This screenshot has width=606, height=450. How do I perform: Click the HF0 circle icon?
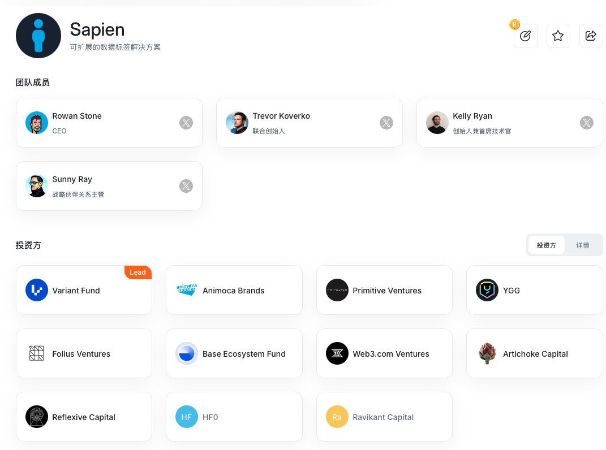click(x=187, y=417)
